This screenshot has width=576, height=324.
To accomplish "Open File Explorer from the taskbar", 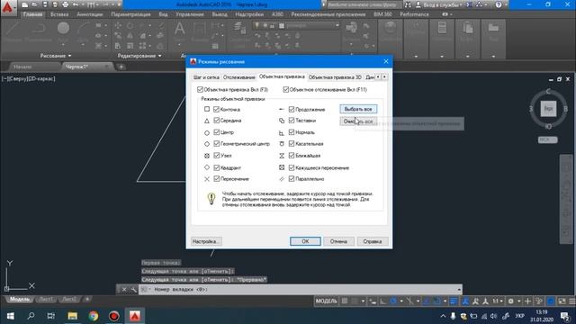I will pyautogui.click(x=72, y=316).
